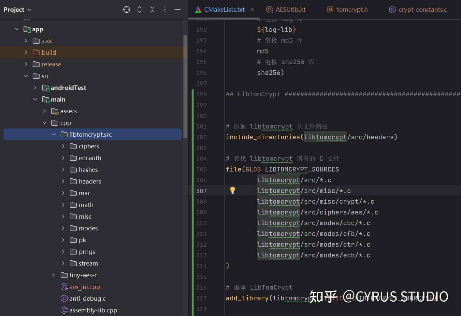Switch to the tomcrypt.h tab
Screen dimensions: 461x316
pyautogui.click(x=351, y=9)
